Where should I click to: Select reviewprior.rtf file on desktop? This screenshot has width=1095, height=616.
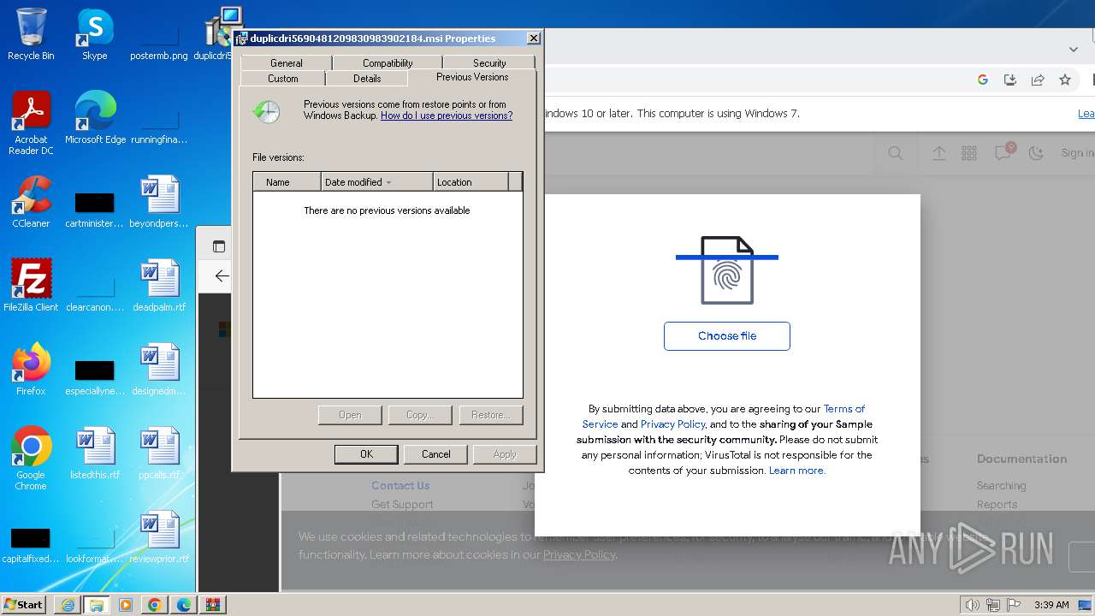pyautogui.click(x=160, y=536)
